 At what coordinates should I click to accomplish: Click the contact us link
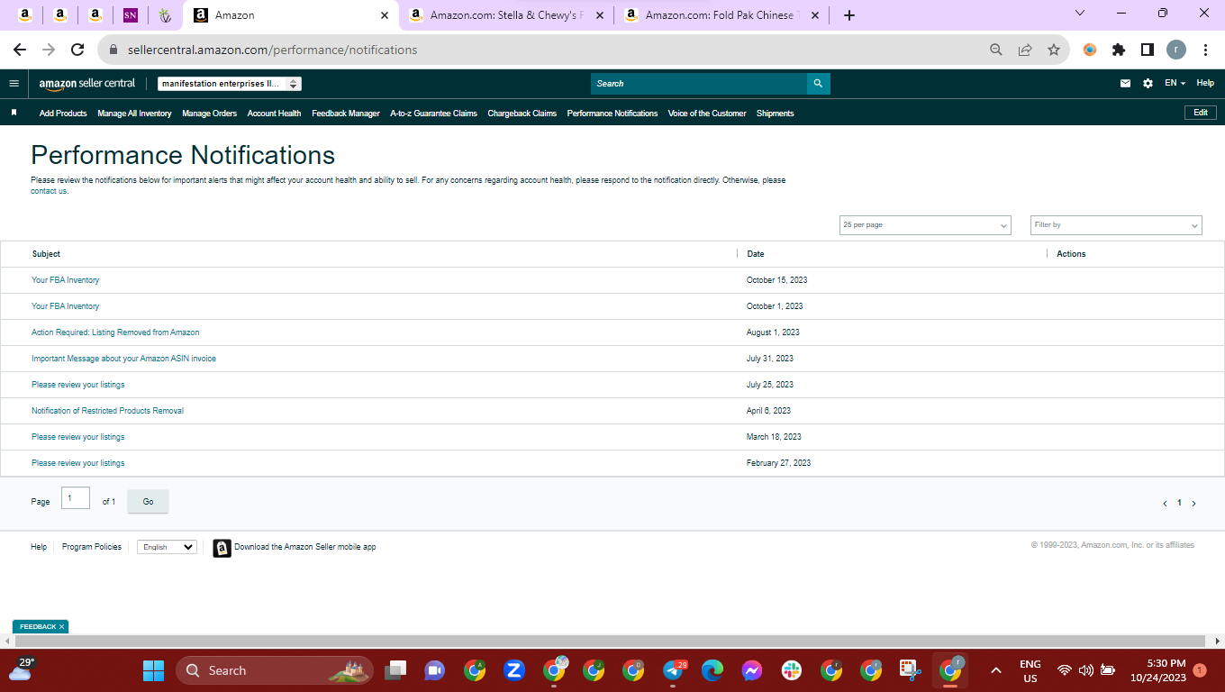[x=49, y=191]
